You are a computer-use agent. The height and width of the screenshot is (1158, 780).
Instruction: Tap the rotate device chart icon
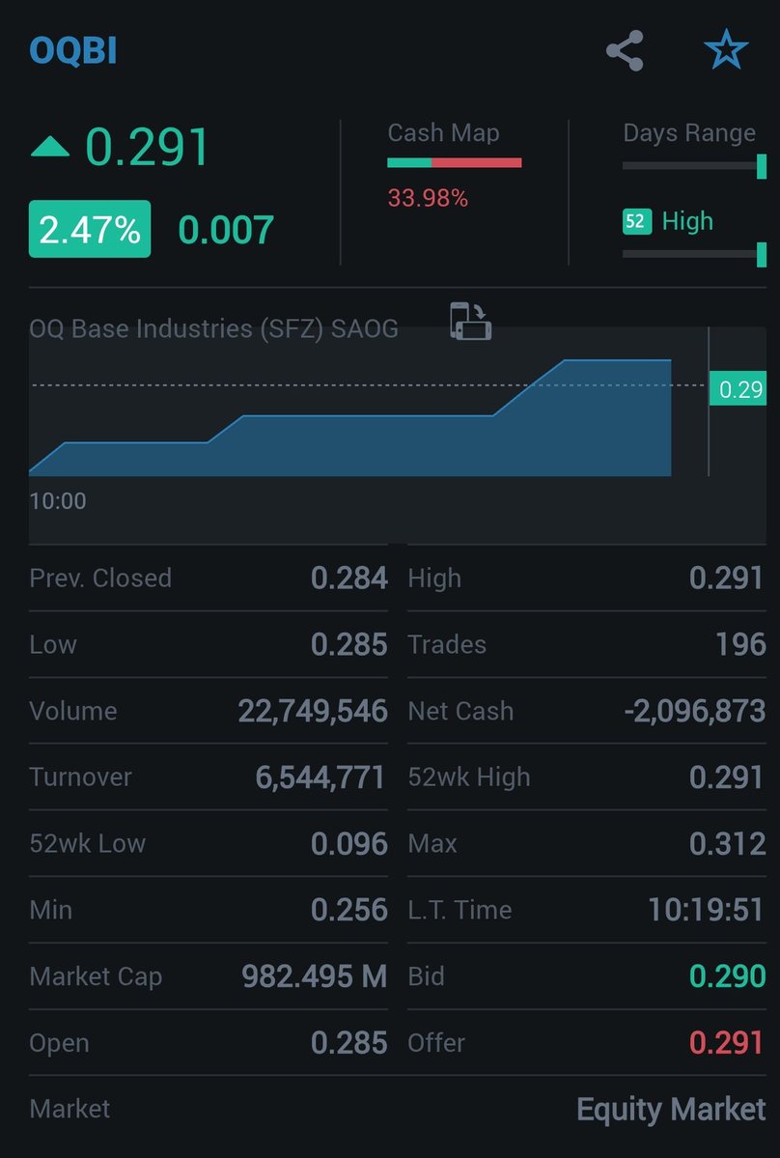pyautogui.click(x=471, y=322)
